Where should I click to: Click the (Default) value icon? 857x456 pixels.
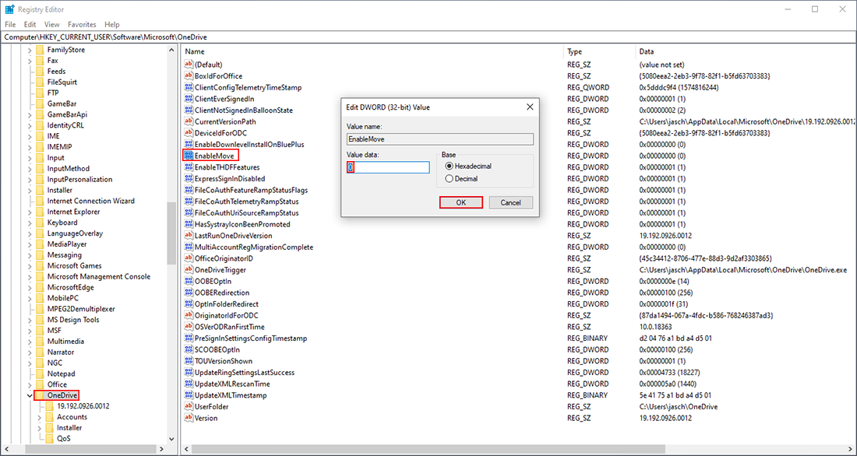coord(189,65)
